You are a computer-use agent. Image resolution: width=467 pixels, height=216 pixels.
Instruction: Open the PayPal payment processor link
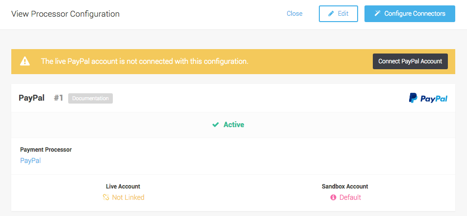(30, 161)
